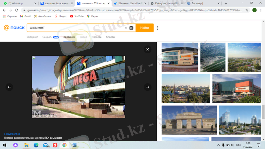Open the three-dot menu beside Найти
The width and height of the screenshot is (265, 149).
pos(158,28)
